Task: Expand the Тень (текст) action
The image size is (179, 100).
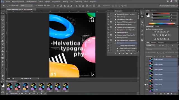Action: (x=116, y=17)
